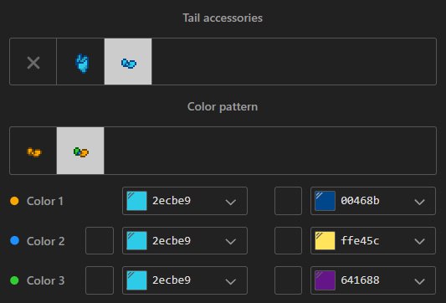
Task: Click the blue Color 2 indicator dot
Action: (14, 241)
